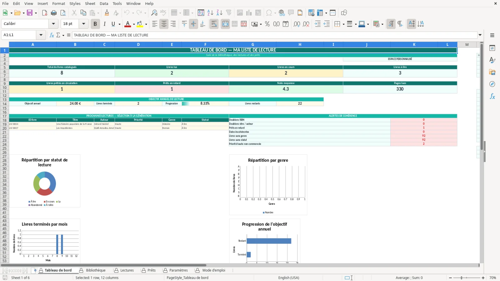
Task: Expand the formula bar arrow
Action: tap(480, 35)
